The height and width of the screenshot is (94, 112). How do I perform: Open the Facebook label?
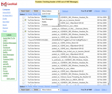pos(6,48)
